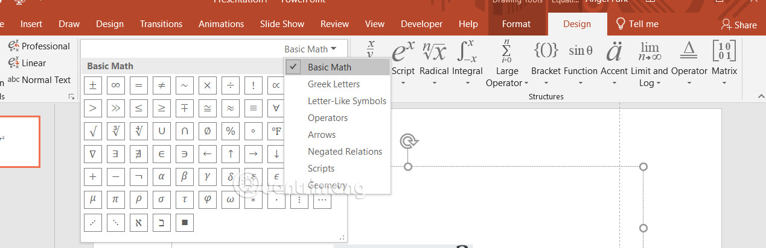Switch equation to Linear format

coord(28,63)
